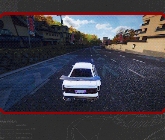165x140 pixels.
Task: Select the white drift car's rear window
Action: (82, 73)
